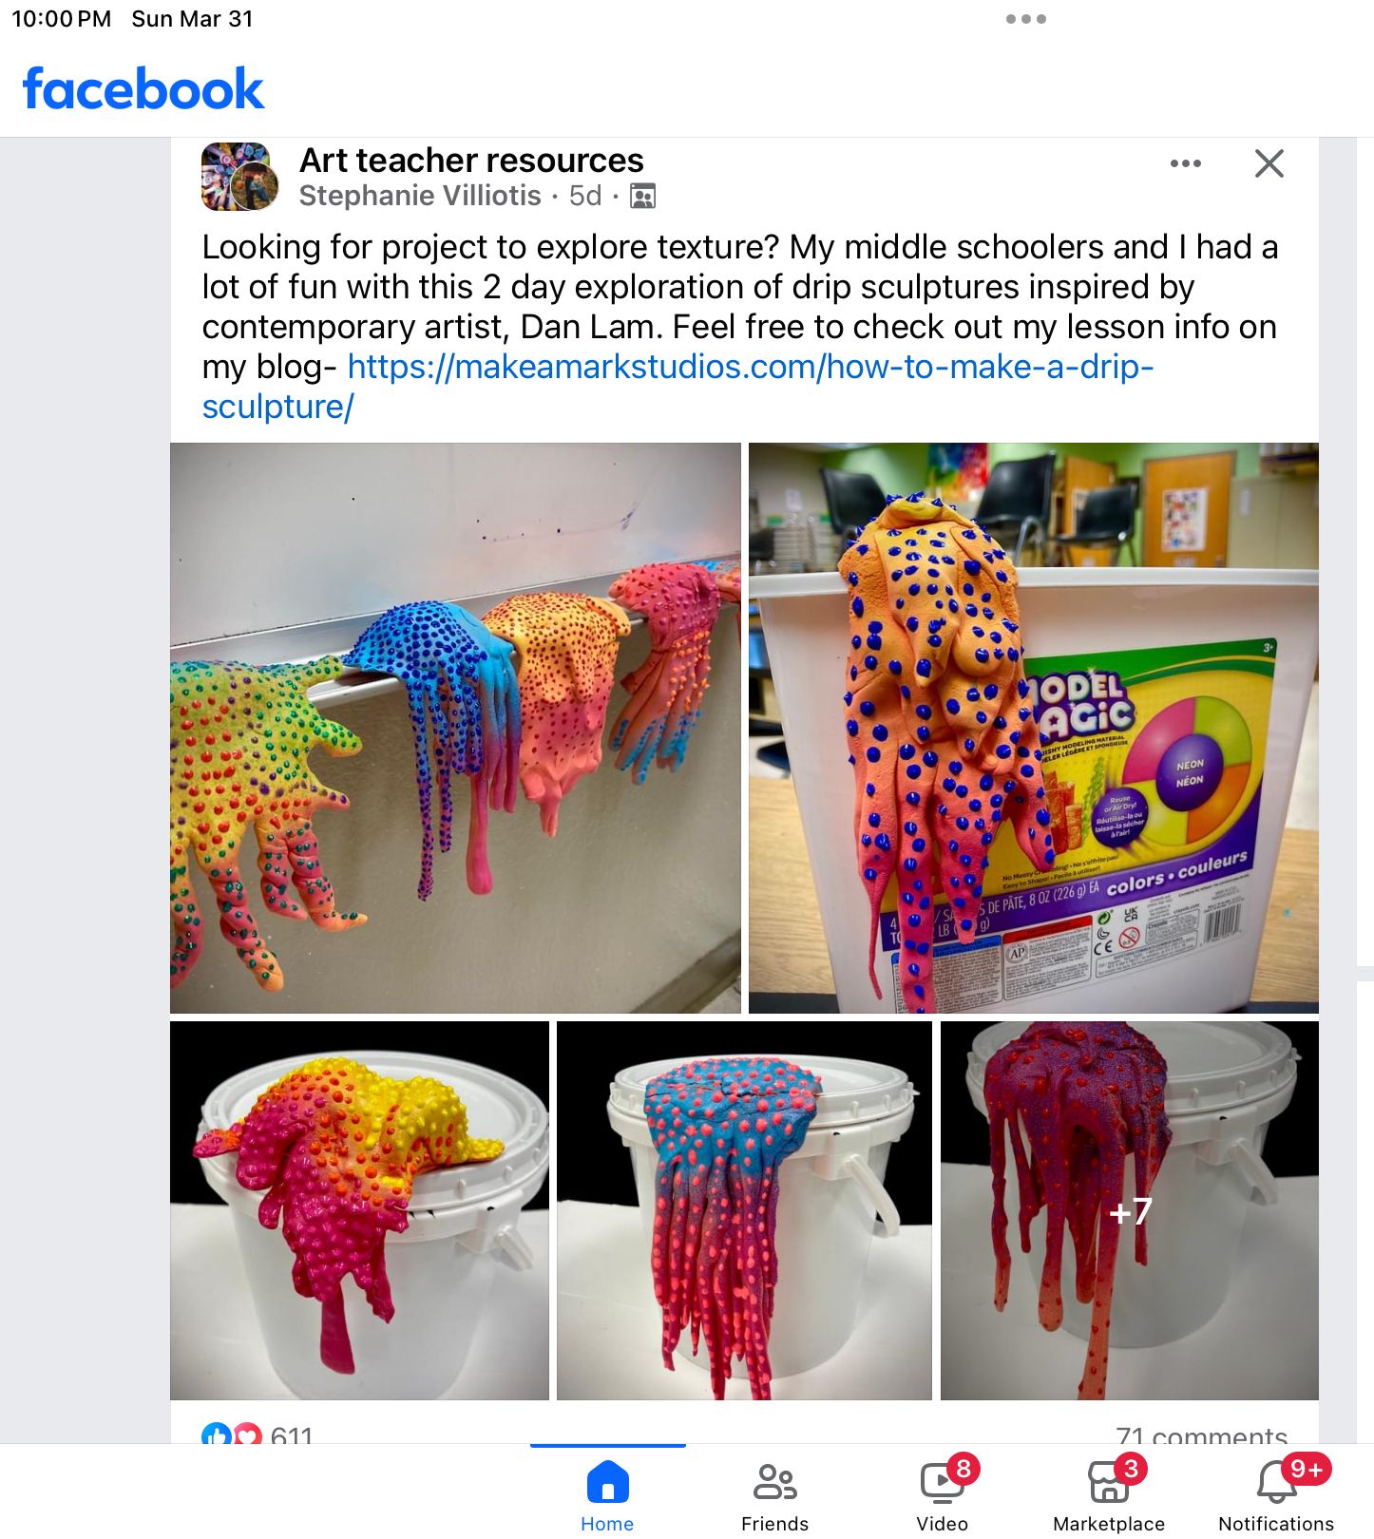Dismiss the post with the X icon

[x=1269, y=163]
